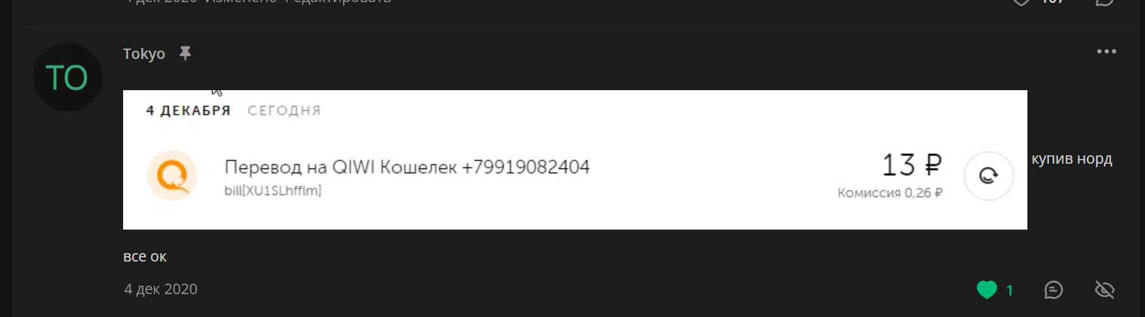
Task: Click the like count number 1
Action: click(x=1009, y=290)
